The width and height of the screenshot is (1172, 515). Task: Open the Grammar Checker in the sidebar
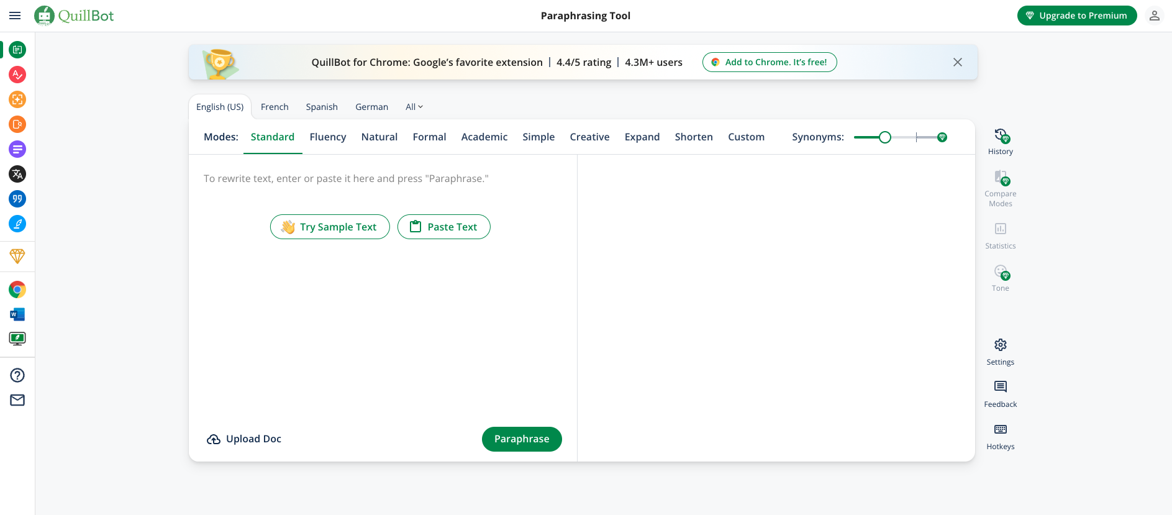click(17, 75)
